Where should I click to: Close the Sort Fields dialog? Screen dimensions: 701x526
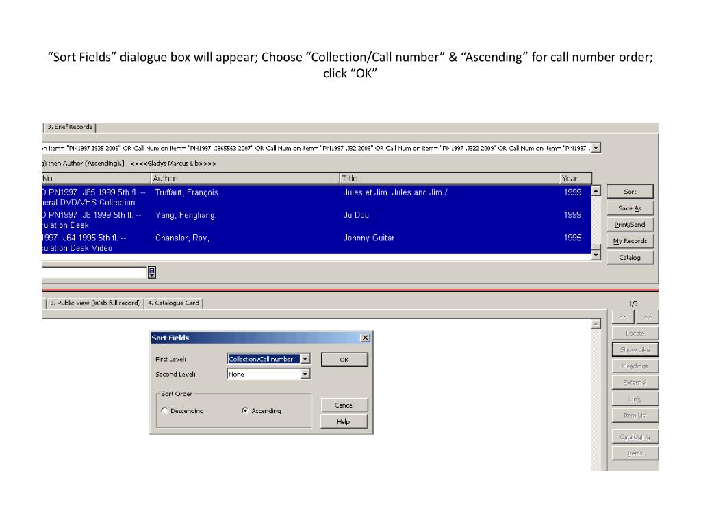click(366, 338)
